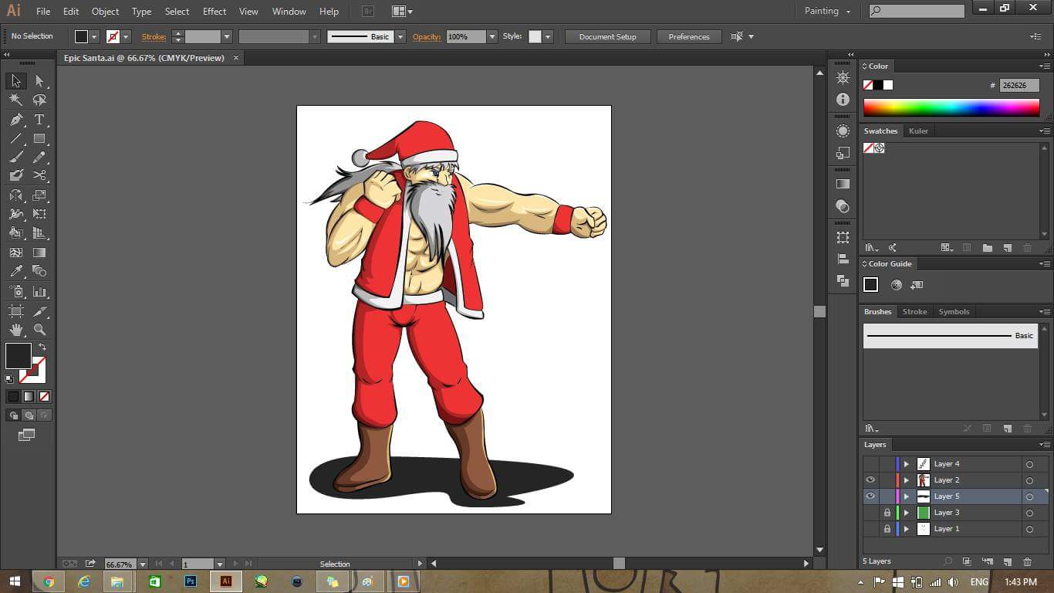Expand Layer 3 contents

(x=907, y=513)
